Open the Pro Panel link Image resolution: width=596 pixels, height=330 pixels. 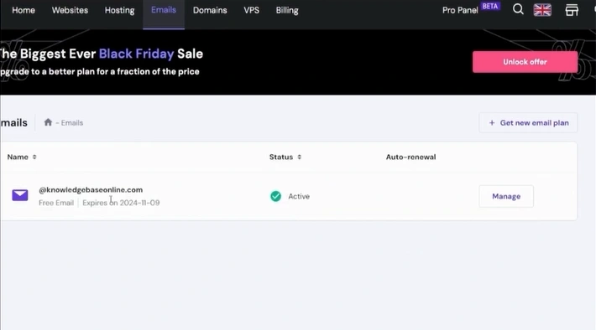(460, 10)
